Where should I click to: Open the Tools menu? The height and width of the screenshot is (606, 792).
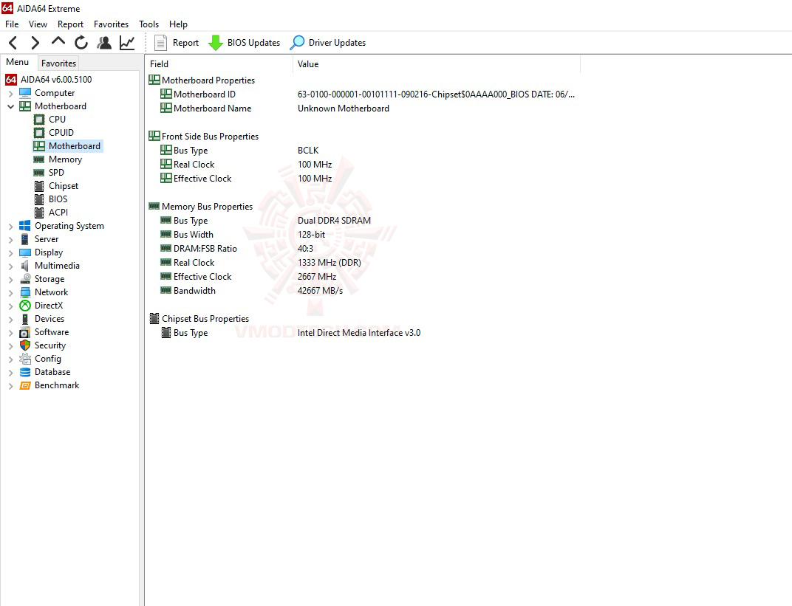[148, 24]
